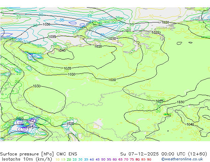
Task: Click the 1015 isobar label on map
Action: [30, 127]
